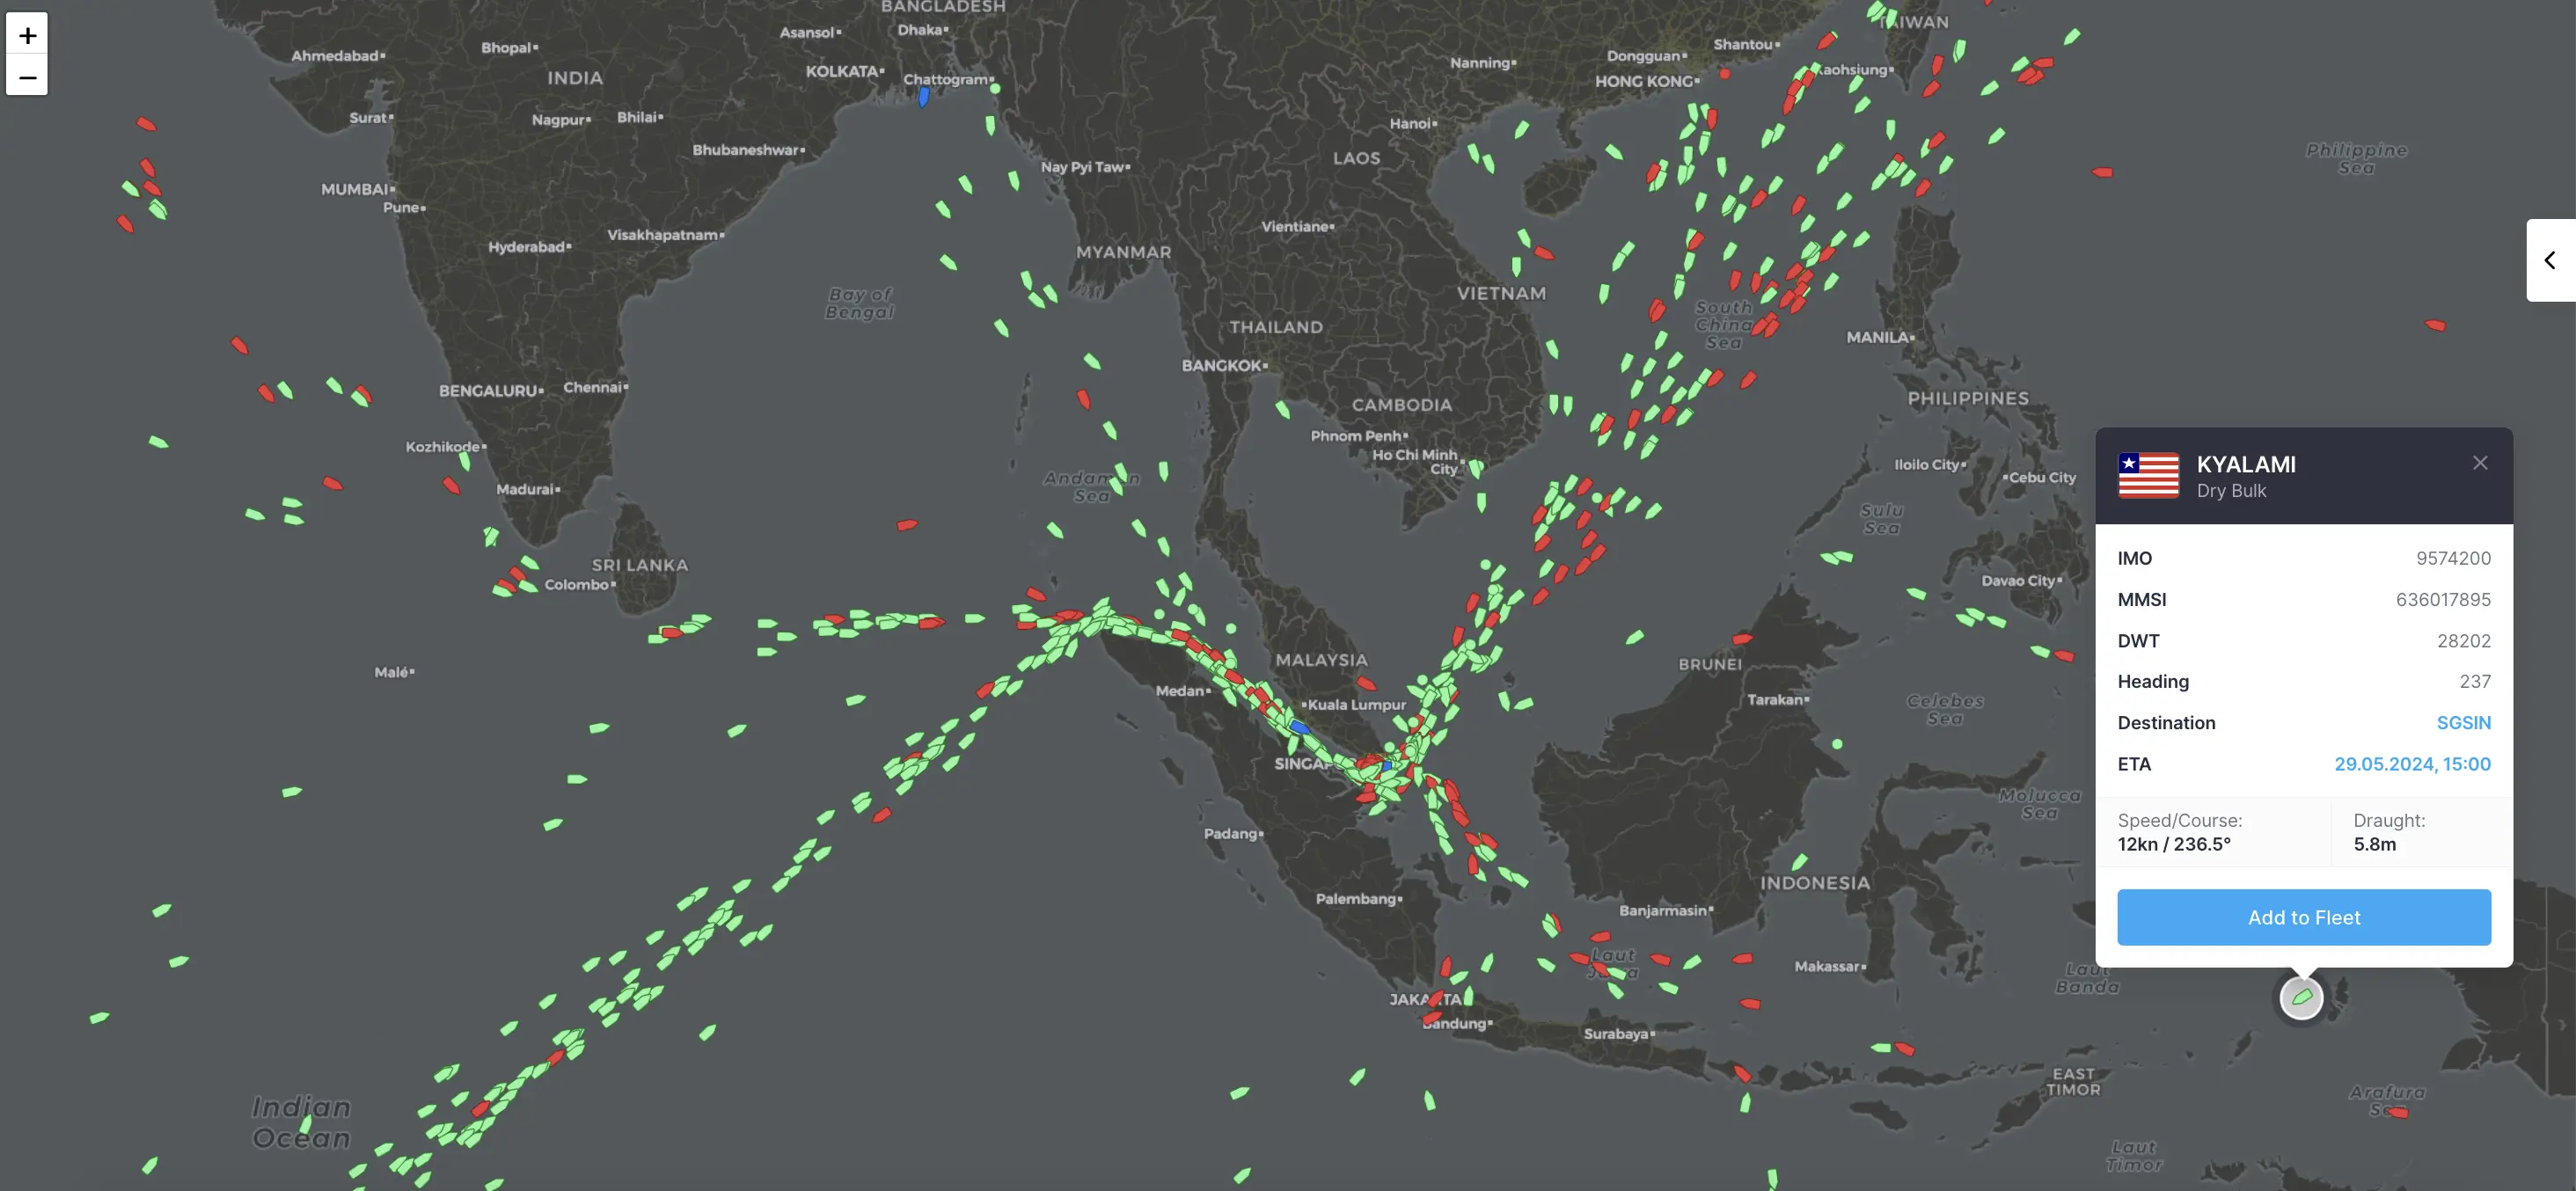2576x1191 pixels.
Task: Click the zoom in plus button
Action: pos(27,35)
